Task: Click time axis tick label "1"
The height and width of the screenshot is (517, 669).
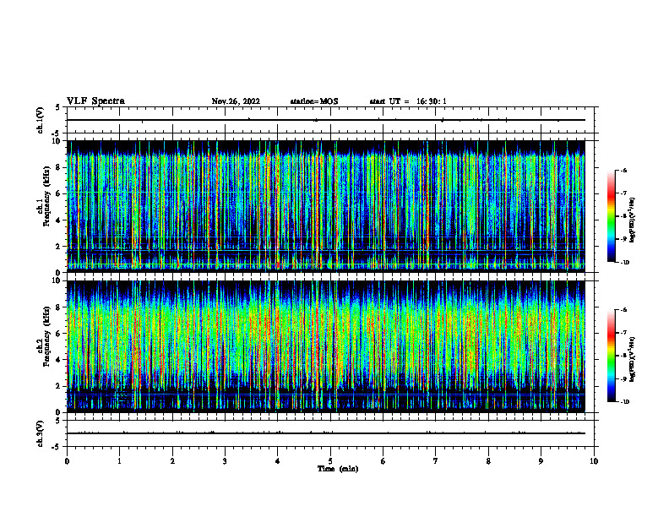Action: (x=119, y=461)
